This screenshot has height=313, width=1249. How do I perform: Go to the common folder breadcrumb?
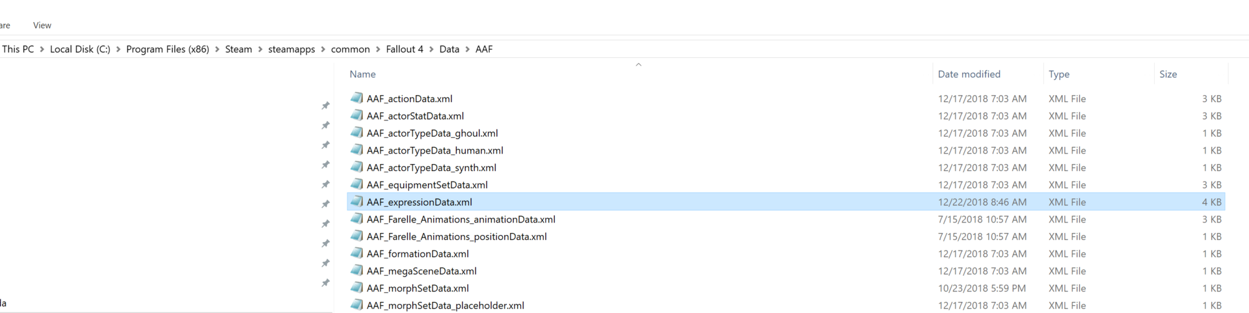351,49
